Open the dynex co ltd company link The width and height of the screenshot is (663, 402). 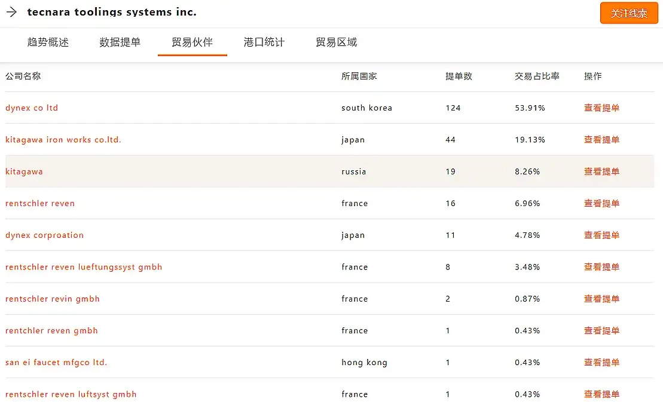tap(32, 108)
